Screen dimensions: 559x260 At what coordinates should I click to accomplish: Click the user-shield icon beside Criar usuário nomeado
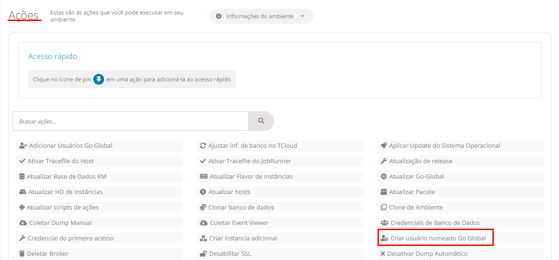(x=385, y=238)
